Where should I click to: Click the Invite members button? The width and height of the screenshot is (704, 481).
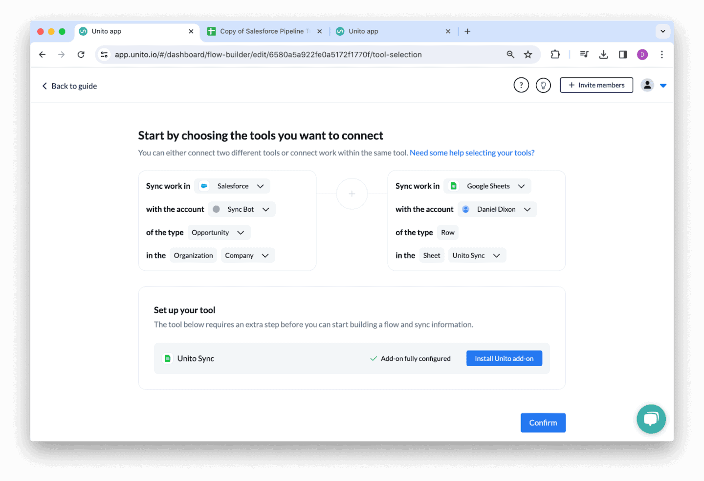596,85
